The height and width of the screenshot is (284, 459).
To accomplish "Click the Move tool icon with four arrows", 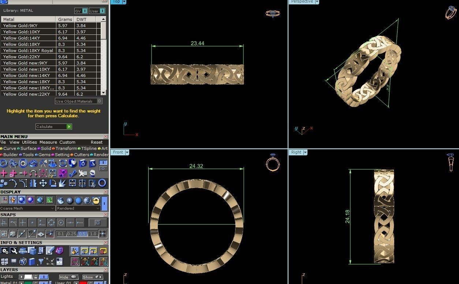I will coord(43,183).
